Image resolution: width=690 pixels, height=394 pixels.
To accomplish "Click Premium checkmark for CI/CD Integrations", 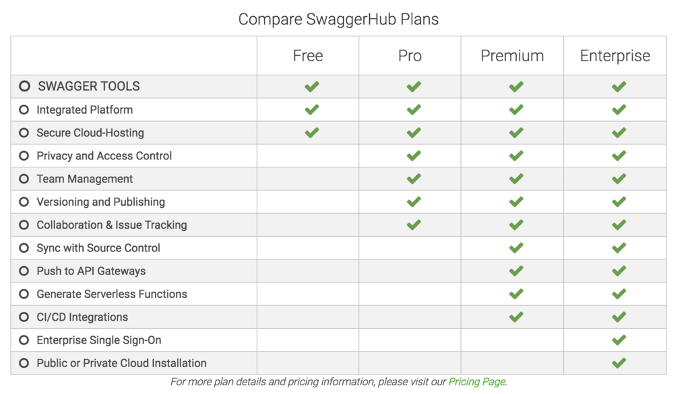I will tap(516, 317).
